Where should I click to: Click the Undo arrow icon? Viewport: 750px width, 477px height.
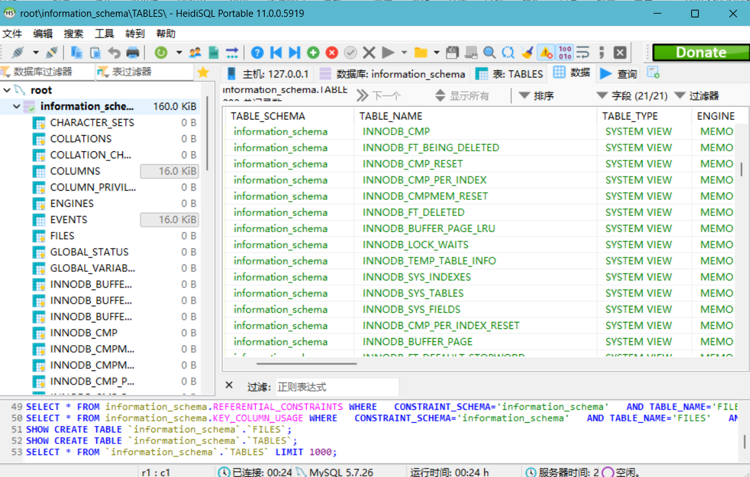click(x=114, y=52)
